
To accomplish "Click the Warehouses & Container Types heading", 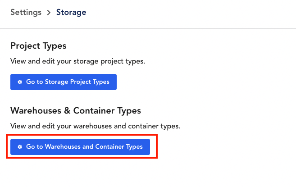I will point(76,111).
